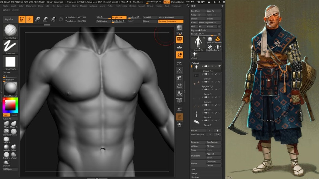Toggle Activate Symmetry button
Image resolution: width=319 pixels, height=179 pixels.
point(171,21)
